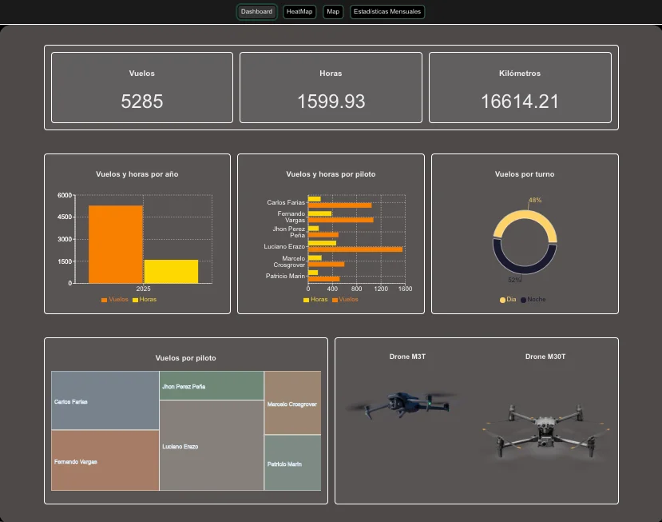Toggle Vuelos legend in yearly chart
662x522 pixels.
pyautogui.click(x=114, y=300)
